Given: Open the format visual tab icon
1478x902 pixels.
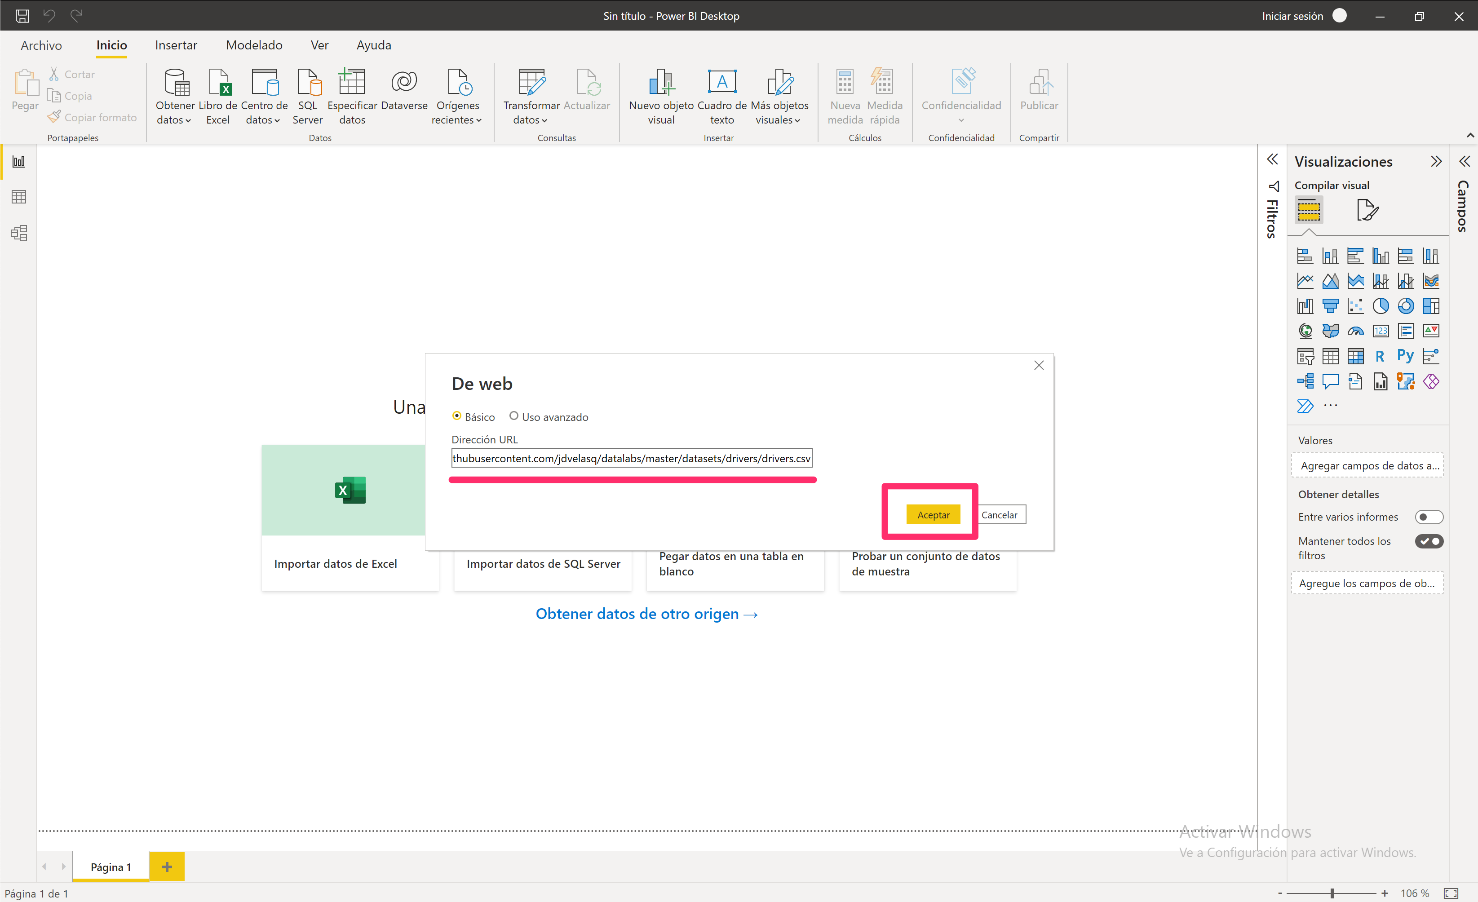Looking at the screenshot, I should (x=1367, y=210).
